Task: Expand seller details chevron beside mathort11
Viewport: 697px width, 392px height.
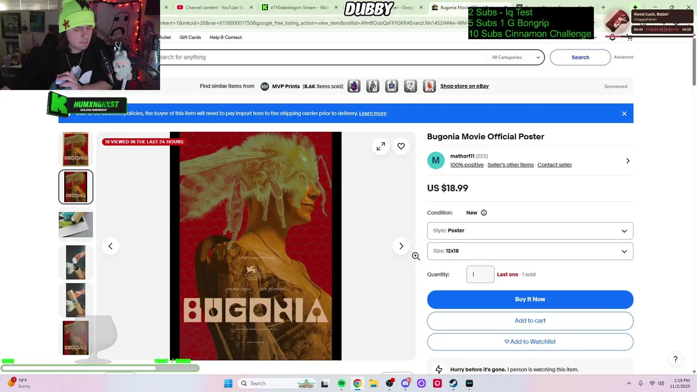Action: pyautogui.click(x=627, y=161)
